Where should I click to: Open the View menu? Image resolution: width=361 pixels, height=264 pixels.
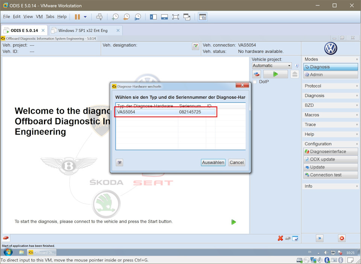click(x=28, y=16)
